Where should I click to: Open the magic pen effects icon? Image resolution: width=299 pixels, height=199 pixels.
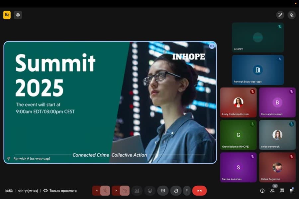pyautogui.click(x=280, y=15)
